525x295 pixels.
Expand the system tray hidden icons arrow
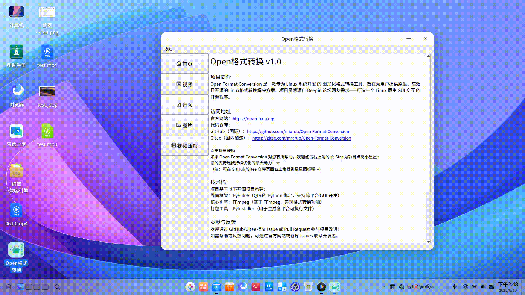click(x=384, y=287)
